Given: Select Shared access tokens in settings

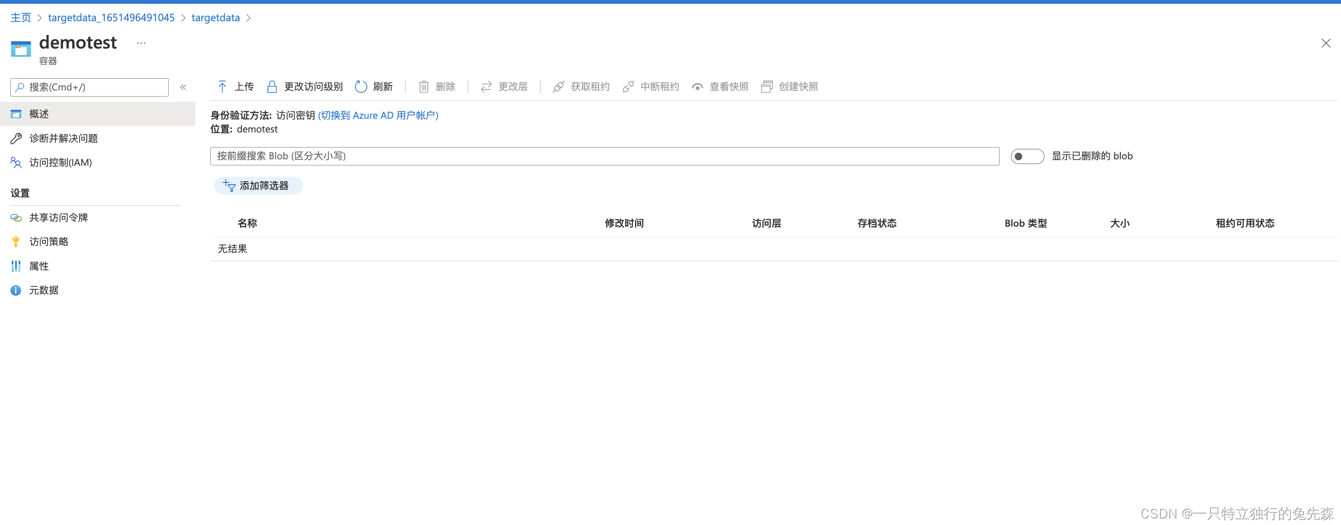Looking at the screenshot, I should click(58, 217).
